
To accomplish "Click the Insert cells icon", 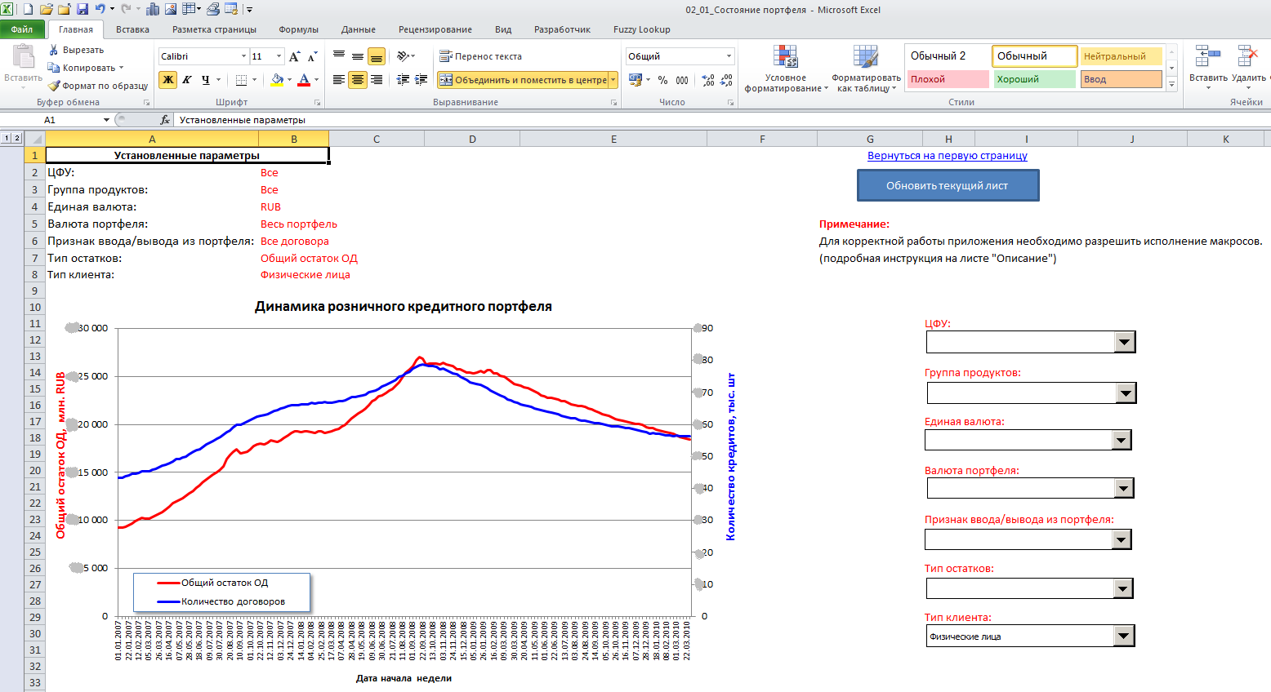I will pos(1207,57).
